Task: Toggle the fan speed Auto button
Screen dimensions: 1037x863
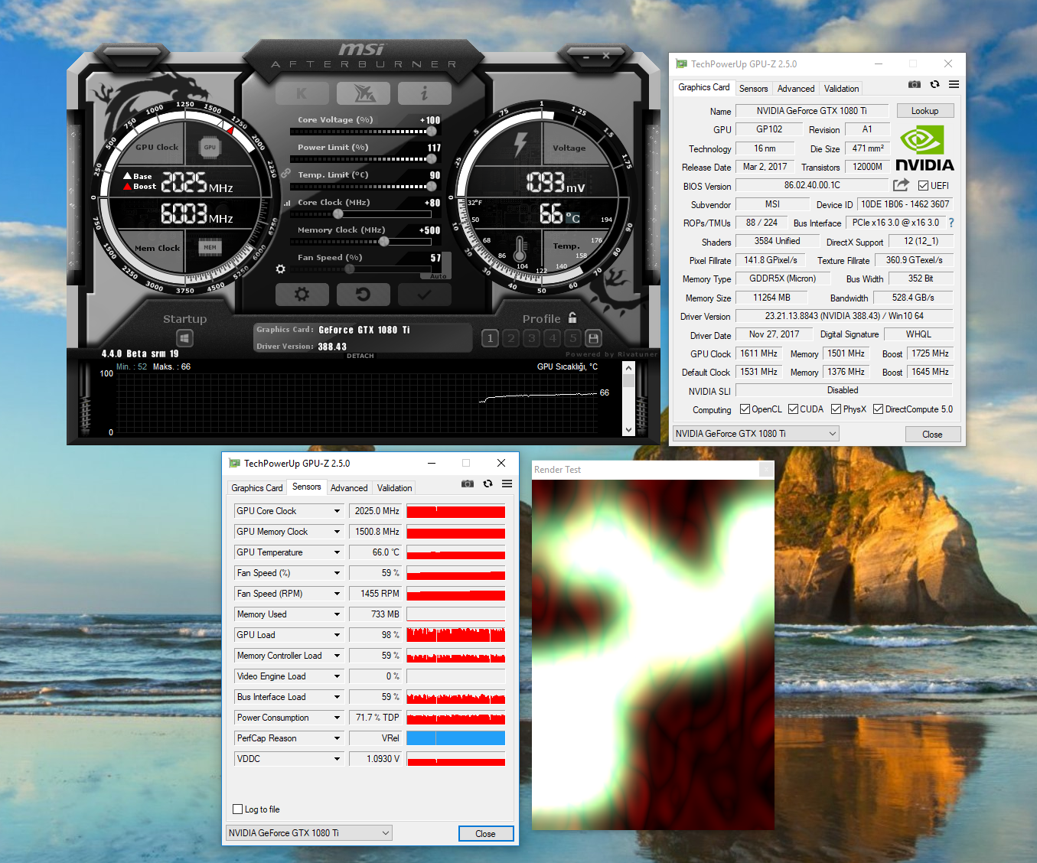Action: click(438, 276)
